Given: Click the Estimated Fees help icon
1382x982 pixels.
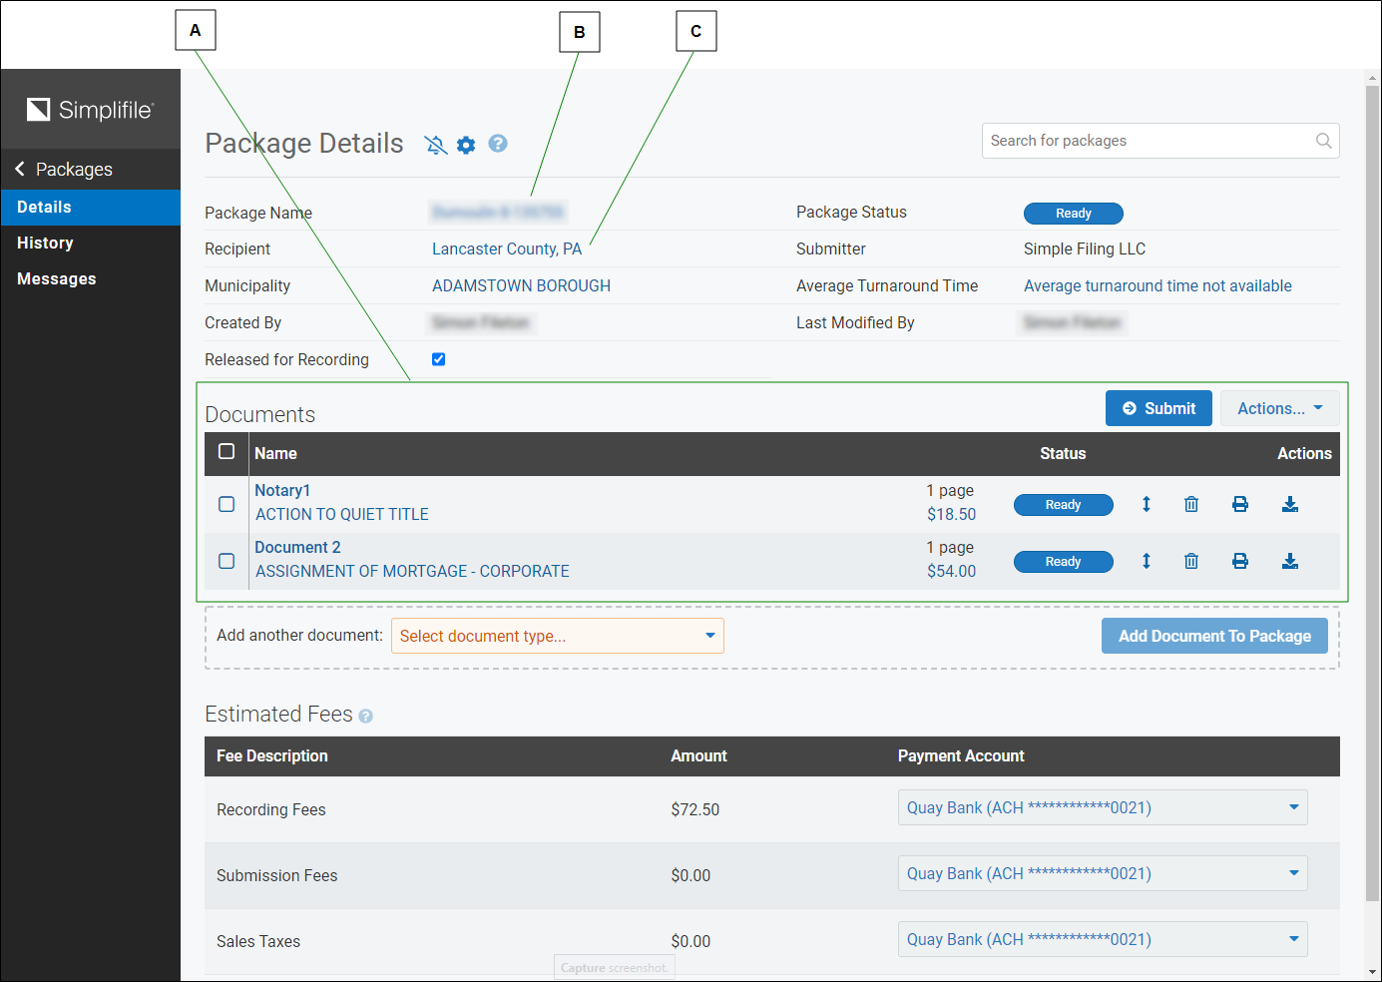Looking at the screenshot, I should click(366, 717).
